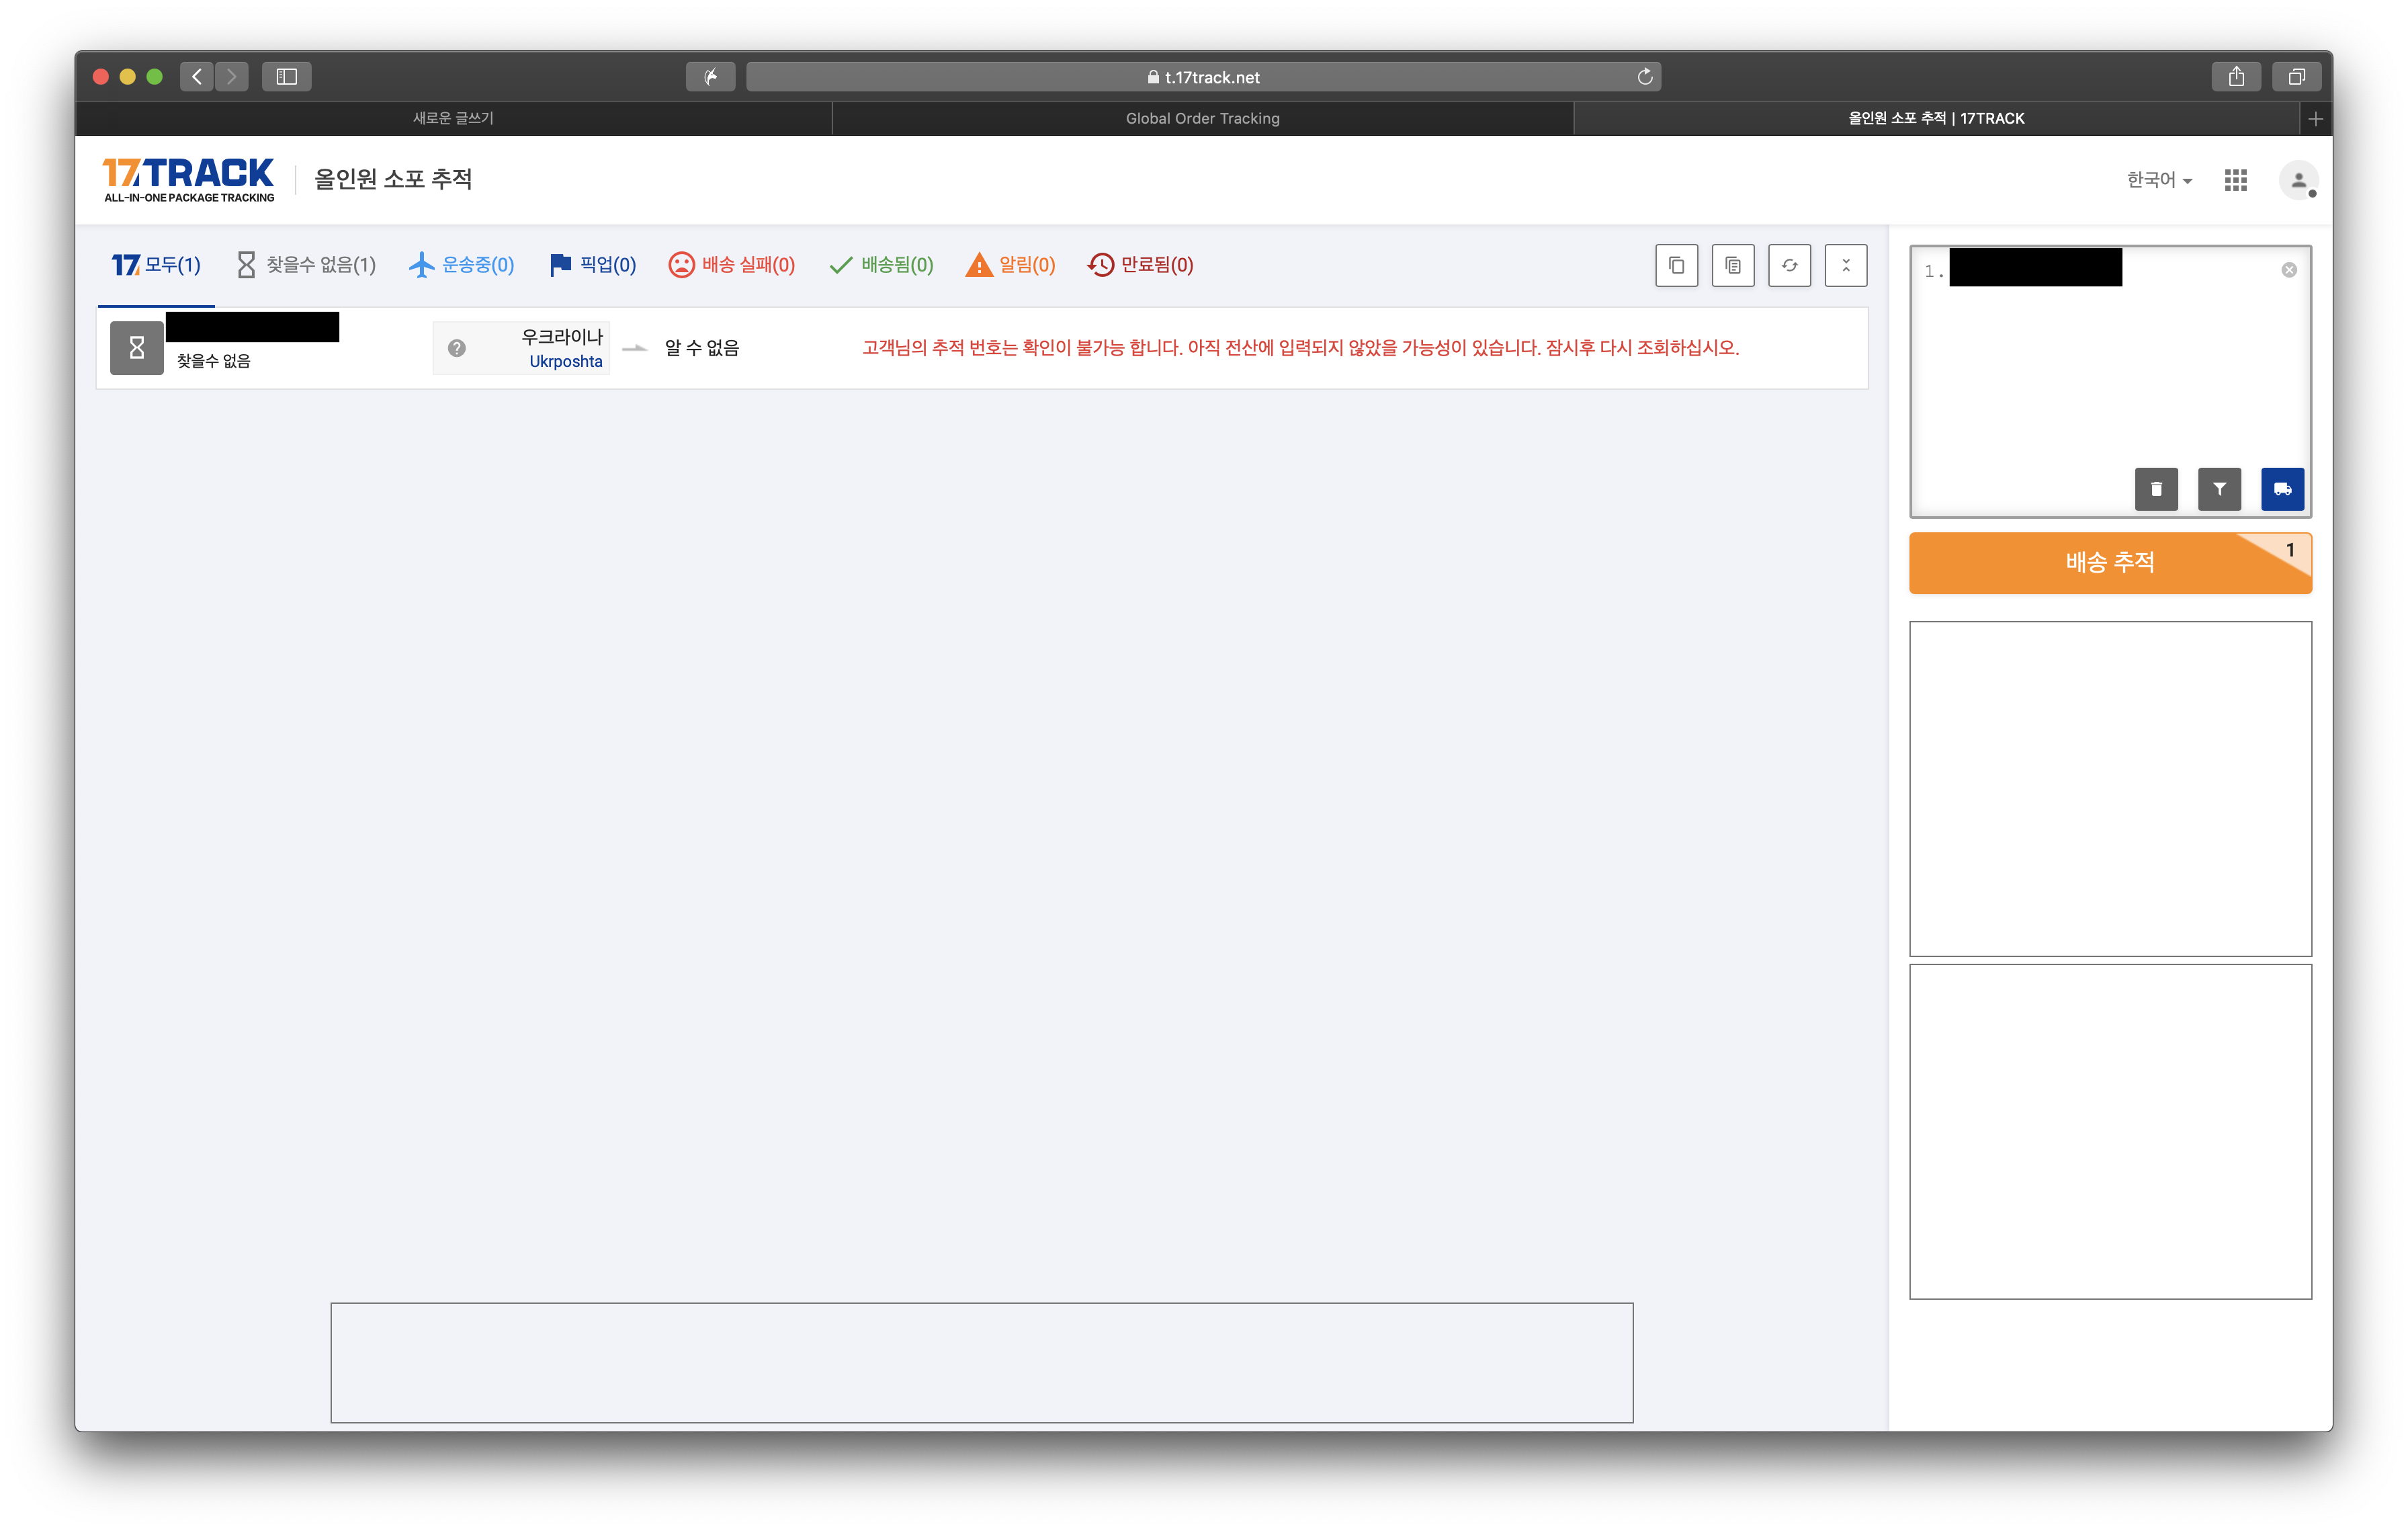Click the blue truck carrier icon
The height and width of the screenshot is (1531, 2408).
[x=2282, y=489]
